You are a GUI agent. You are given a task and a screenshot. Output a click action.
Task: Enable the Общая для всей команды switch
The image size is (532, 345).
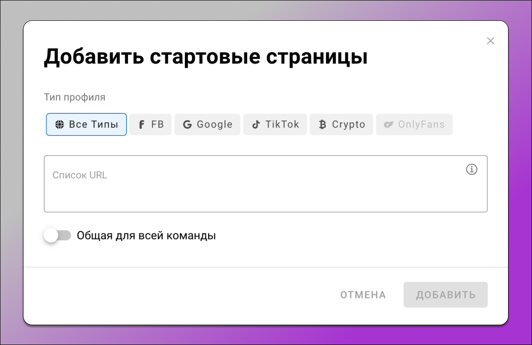point(58,235)
